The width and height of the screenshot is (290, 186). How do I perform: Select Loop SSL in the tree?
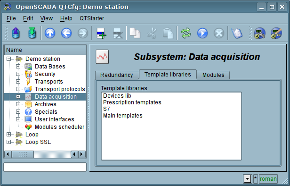(x=38, y=142)
